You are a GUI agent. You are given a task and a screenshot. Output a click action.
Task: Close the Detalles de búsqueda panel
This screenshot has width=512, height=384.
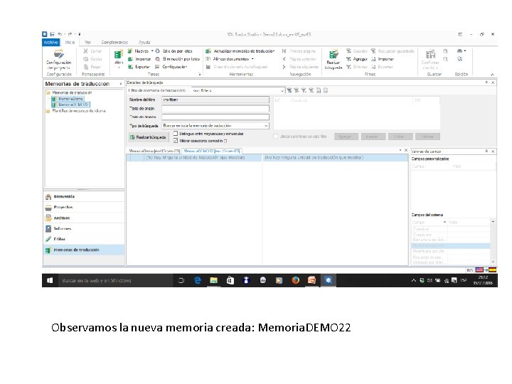[x=493, y=82]
